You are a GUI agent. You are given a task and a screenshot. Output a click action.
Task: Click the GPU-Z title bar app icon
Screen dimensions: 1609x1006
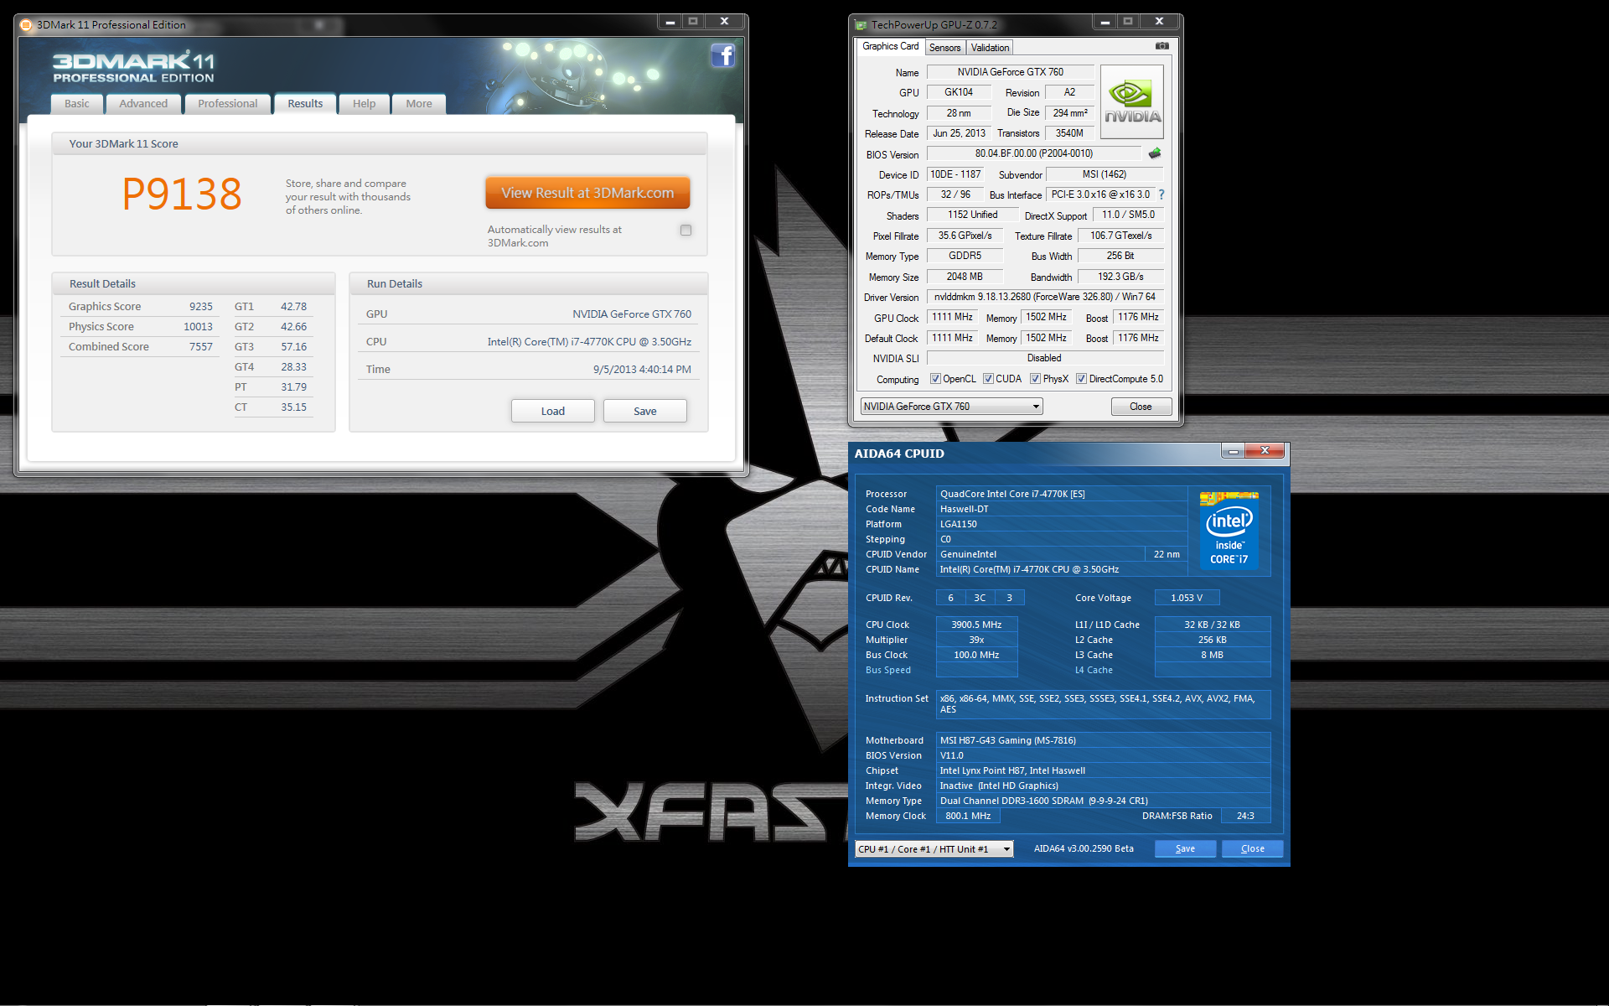tap(861, 24)
